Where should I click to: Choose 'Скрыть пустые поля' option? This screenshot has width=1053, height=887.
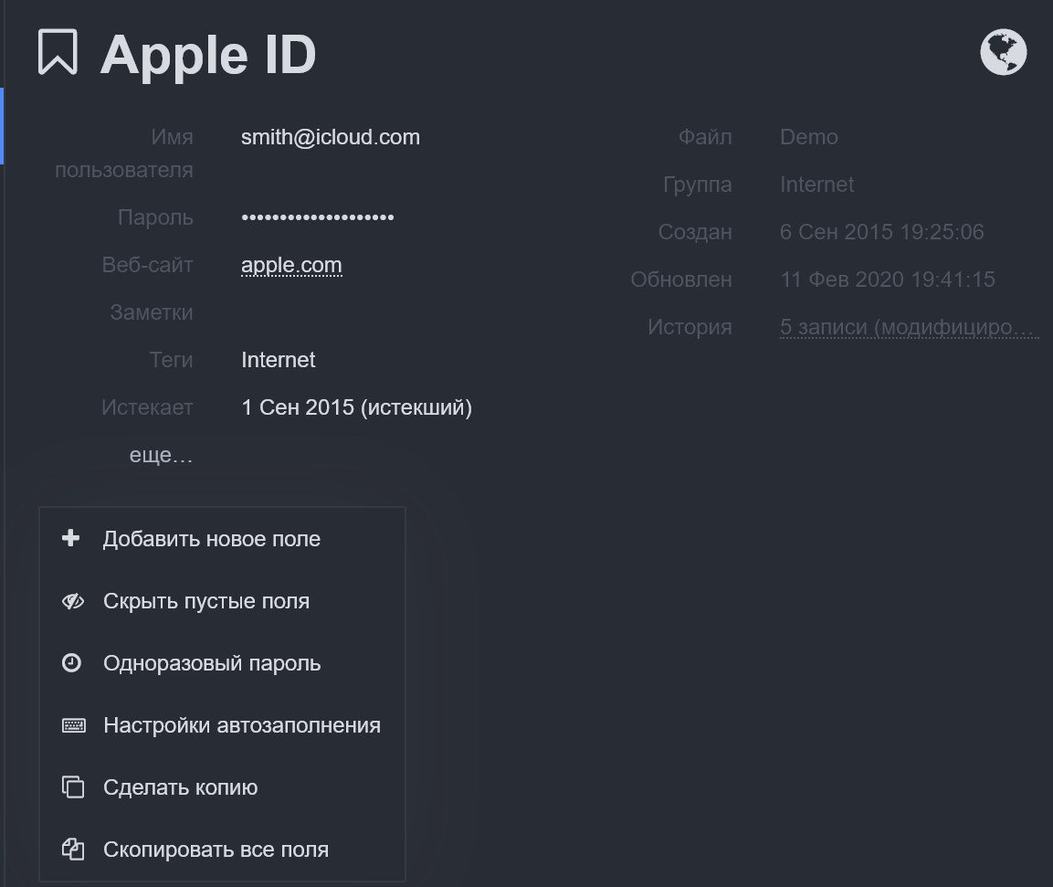click(x=222, y=601)
